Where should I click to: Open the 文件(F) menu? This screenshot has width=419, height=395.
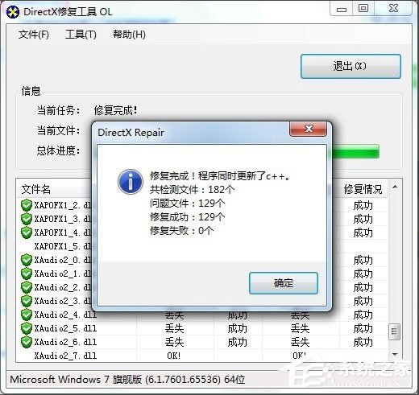pos(34,35)
